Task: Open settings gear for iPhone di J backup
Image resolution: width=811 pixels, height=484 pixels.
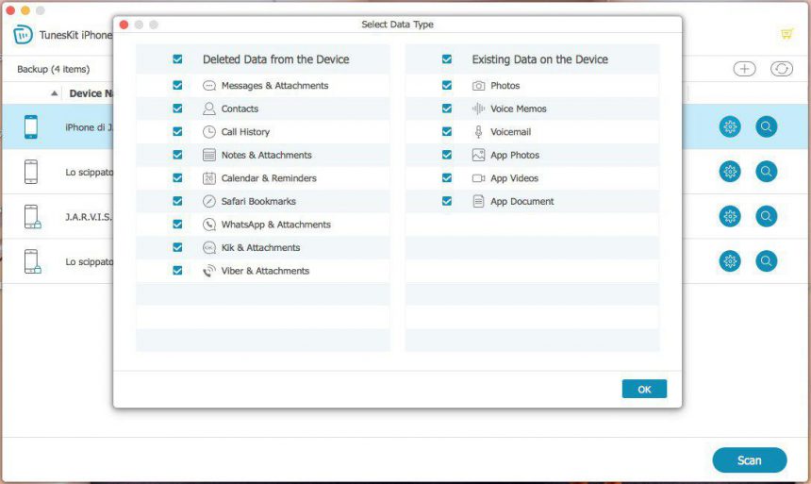Action: click(730, 126)
